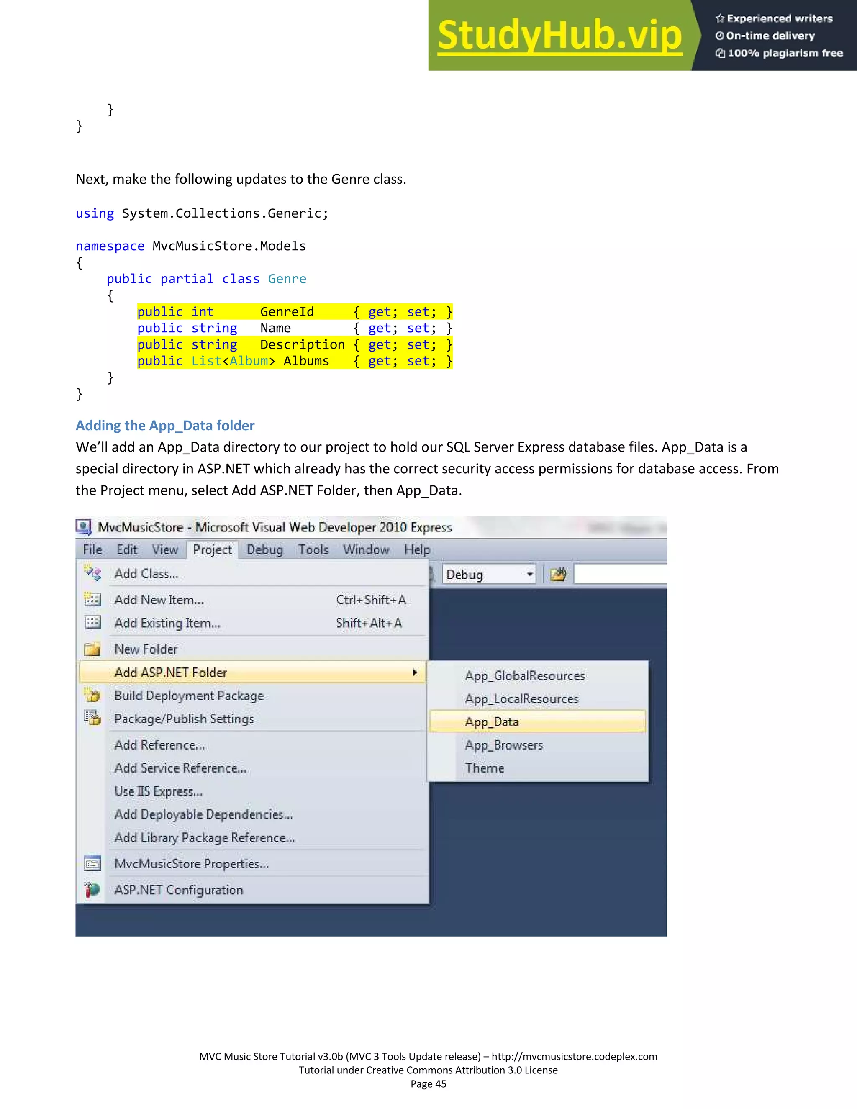Open Package/Publish Settings
The image size is (857, 1109).
click(252, 718)
